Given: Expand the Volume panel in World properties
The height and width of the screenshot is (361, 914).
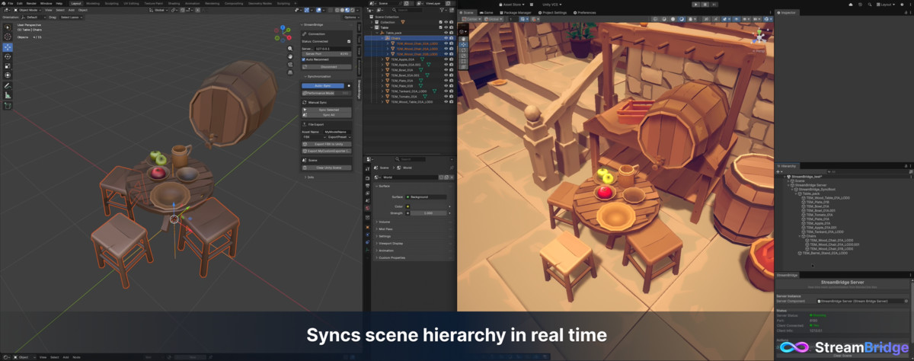Looking at the screenshot, I should click(385, 222).
